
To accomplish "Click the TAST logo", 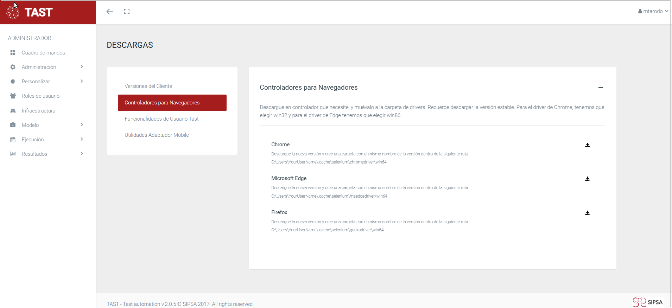I will [x=30, y=12].
